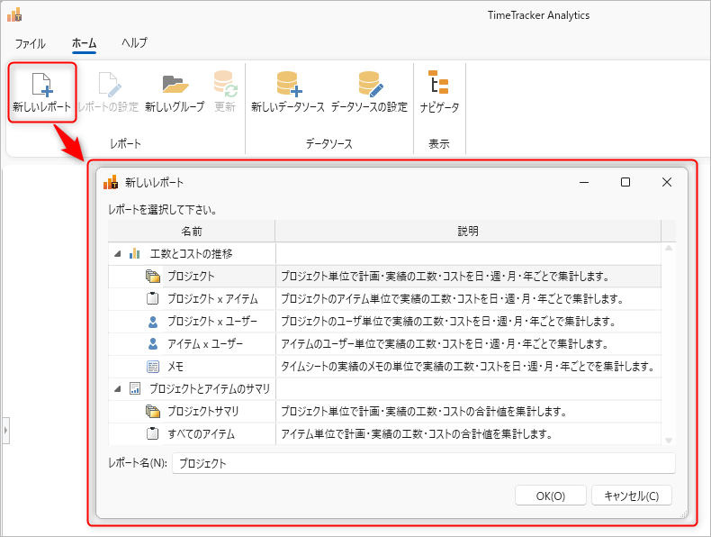711x537 pixels.
Task: Click the レポート名 input field
Action: click(x=423, y=463)
